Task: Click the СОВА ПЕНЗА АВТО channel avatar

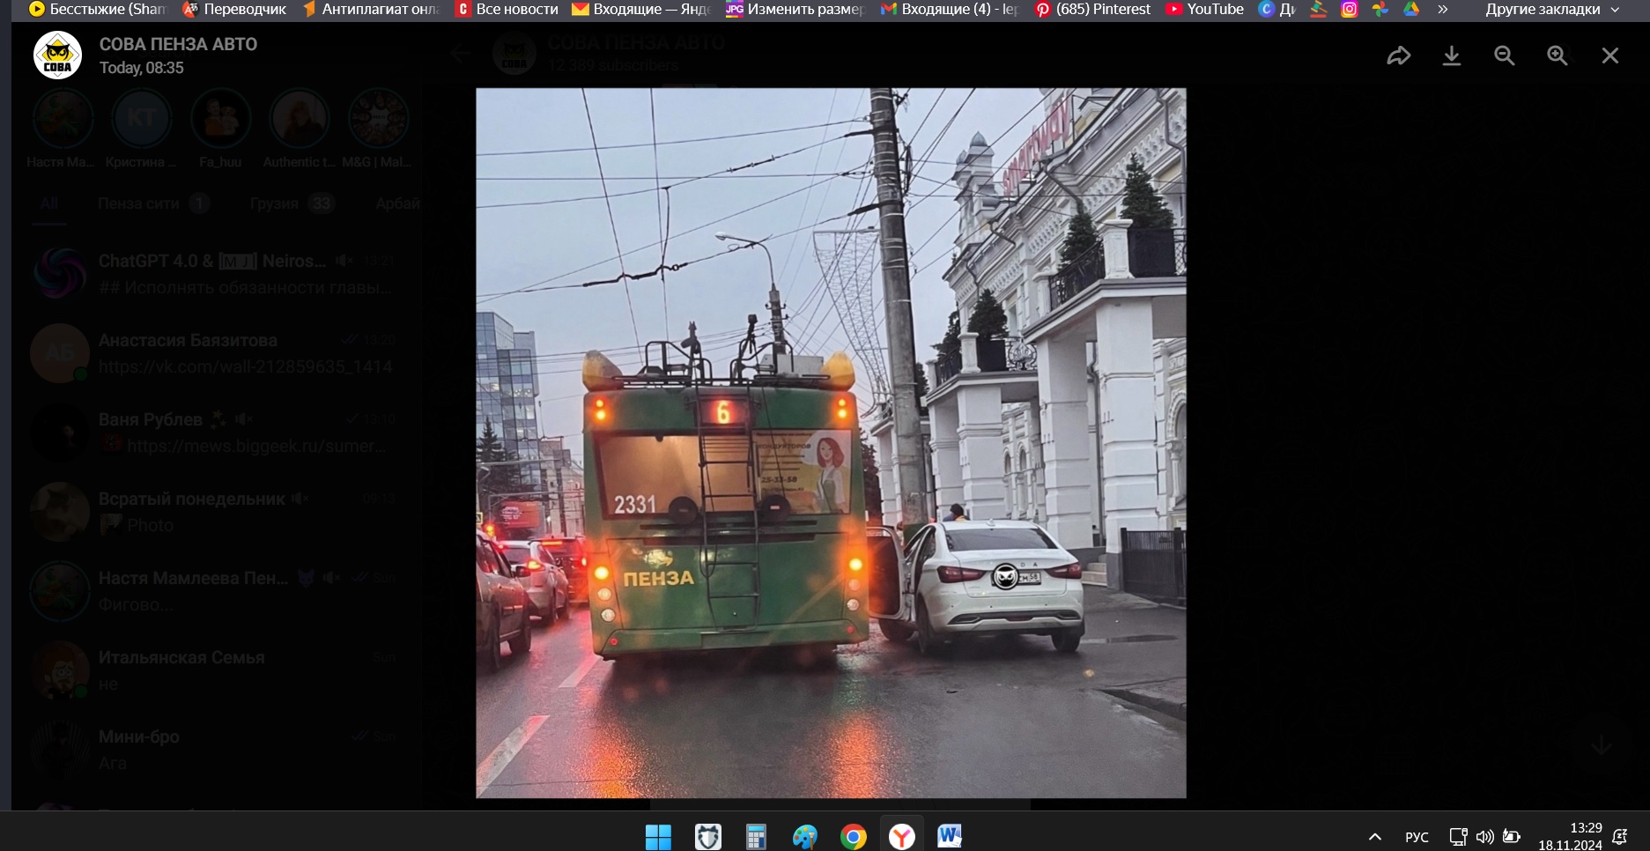Action: [57, 55]
